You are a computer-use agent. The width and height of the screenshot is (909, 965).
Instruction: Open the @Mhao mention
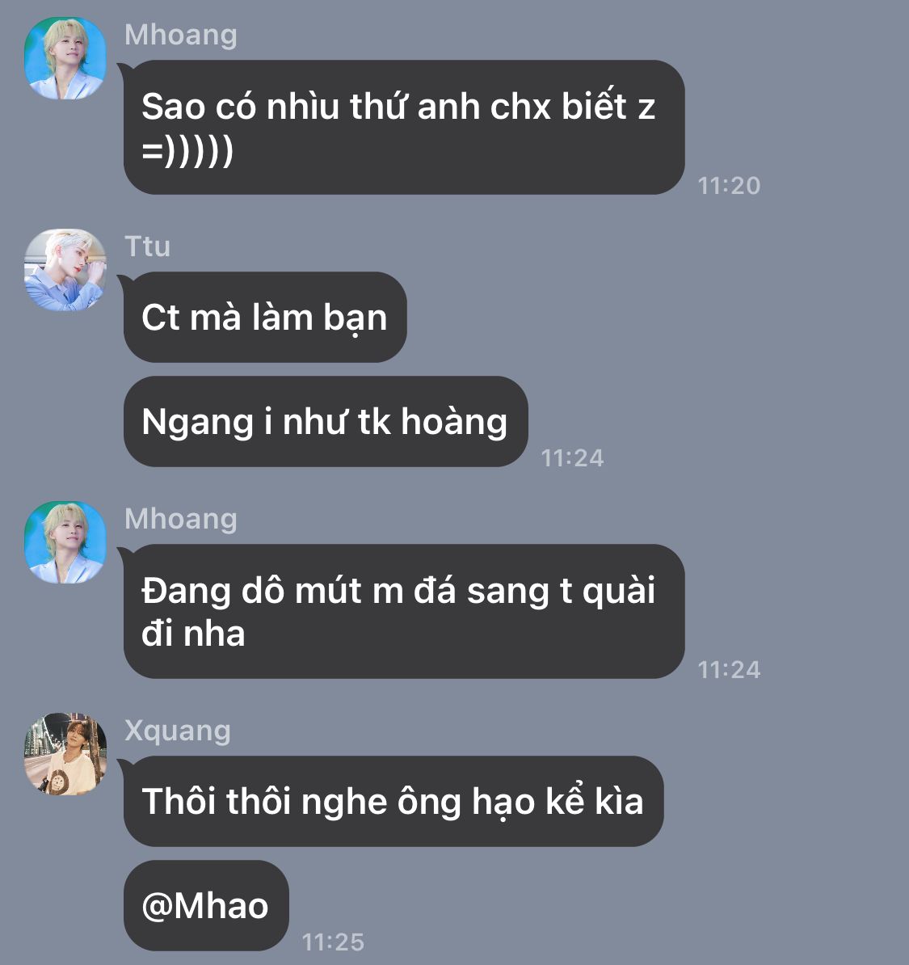coord(206,906)
